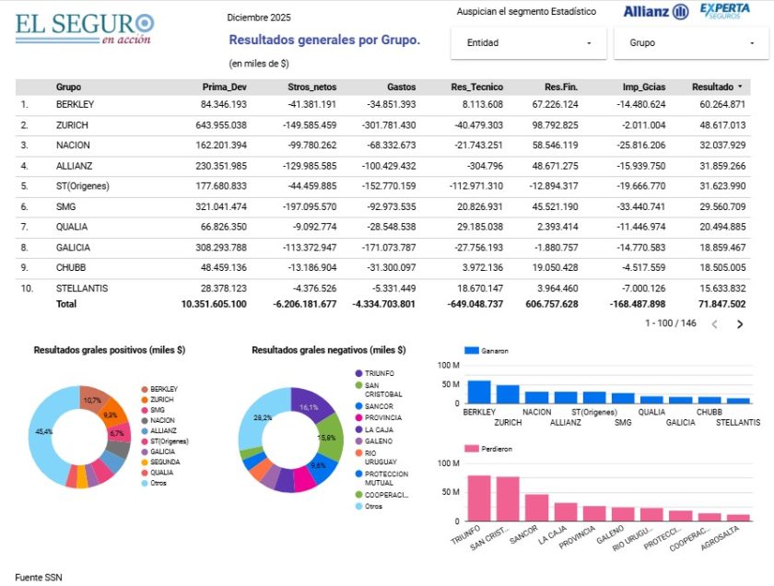
Task: Go to next table page arrow
Action: click(x=739, y=324)
